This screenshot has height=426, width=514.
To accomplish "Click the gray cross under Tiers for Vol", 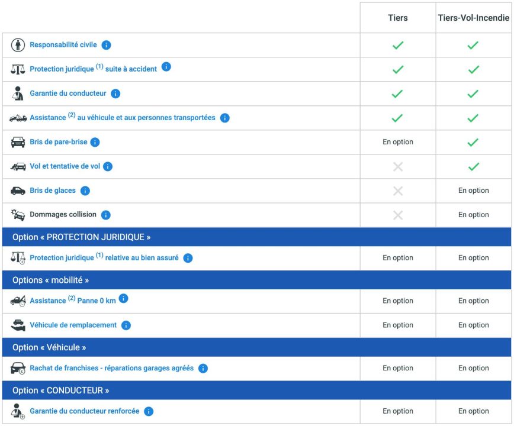I will 397,166.
